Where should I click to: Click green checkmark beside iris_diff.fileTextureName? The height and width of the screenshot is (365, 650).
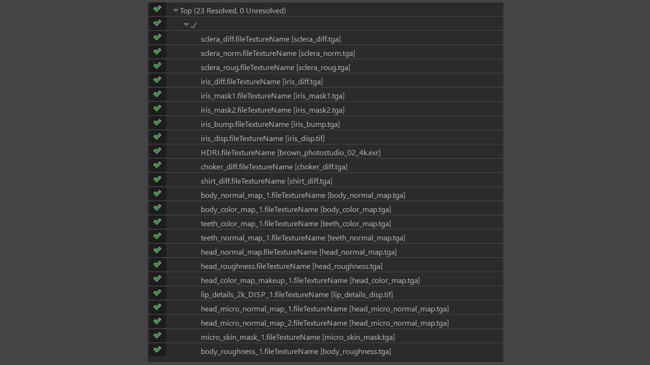click(157, 80)
